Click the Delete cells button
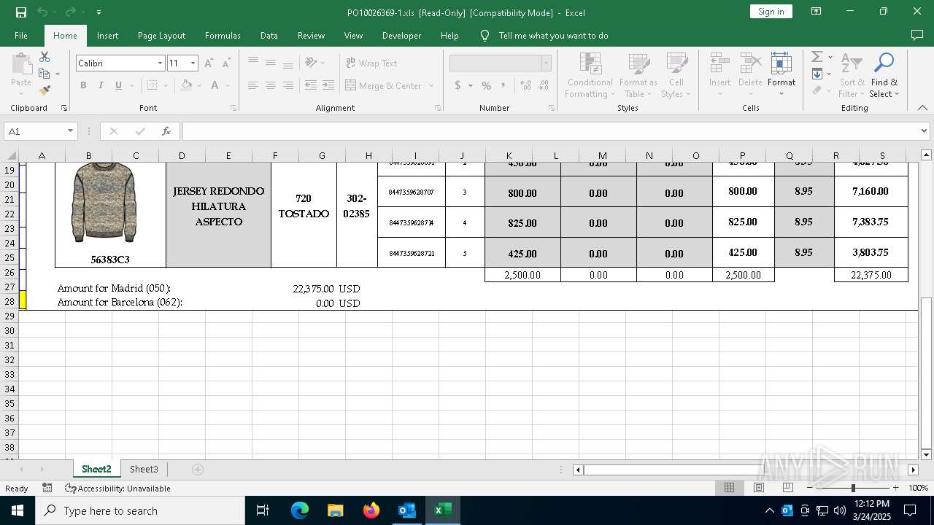This screenshot has width=934, height=525. (x=750, y=76)
